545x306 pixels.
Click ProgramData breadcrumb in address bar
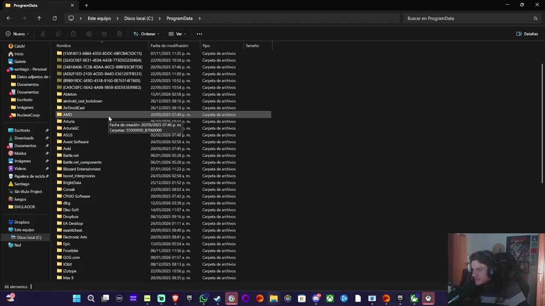point(179,18)
